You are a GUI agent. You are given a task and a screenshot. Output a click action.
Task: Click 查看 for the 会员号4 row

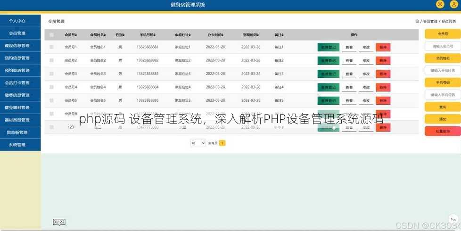349,87
